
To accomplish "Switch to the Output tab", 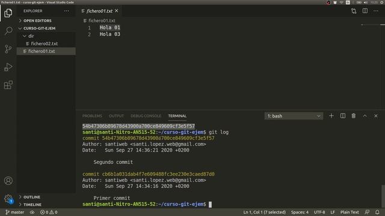I will click(116, 116).
